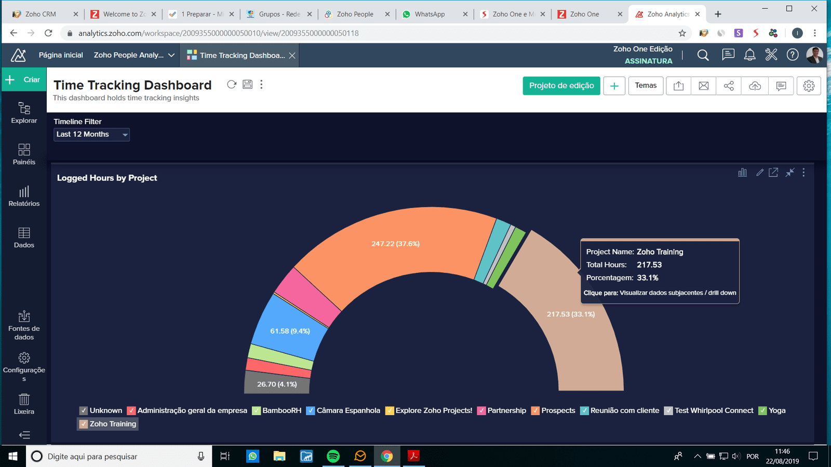This screenshot has height=467, width=831.
Task: Open dashboard settings gear
Action: click(809, 86)
